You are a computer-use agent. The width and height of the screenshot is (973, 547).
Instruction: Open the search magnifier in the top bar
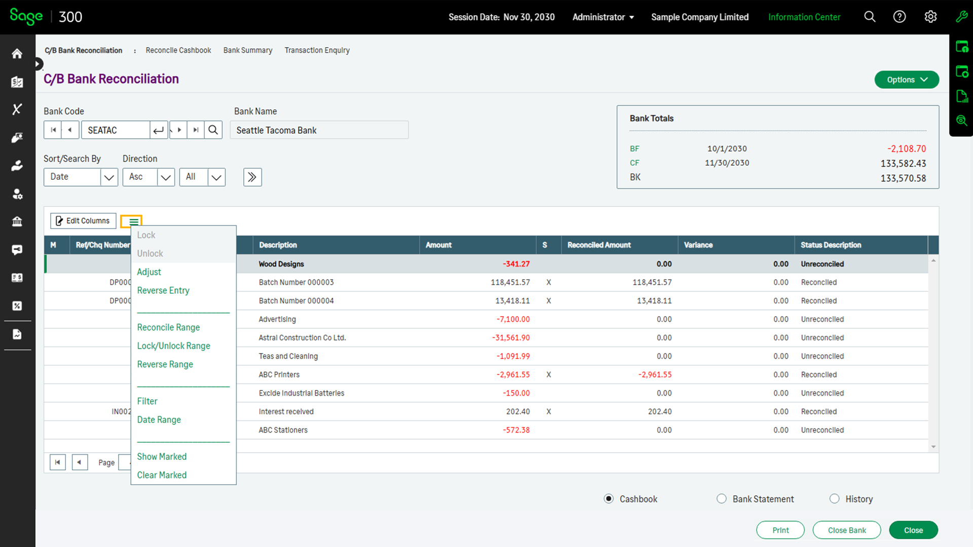[x=870, y=17]
